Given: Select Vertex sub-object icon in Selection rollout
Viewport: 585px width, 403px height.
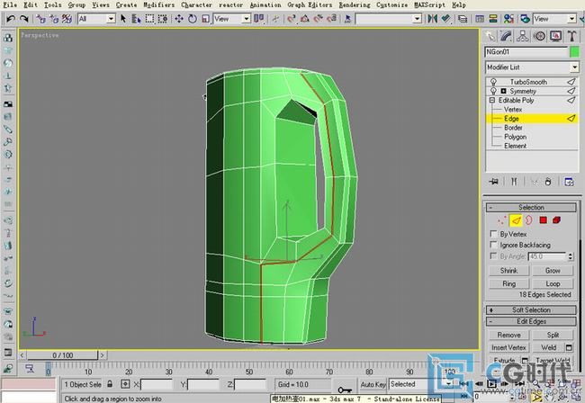Looking at the screenshot, I should (502, 220).
